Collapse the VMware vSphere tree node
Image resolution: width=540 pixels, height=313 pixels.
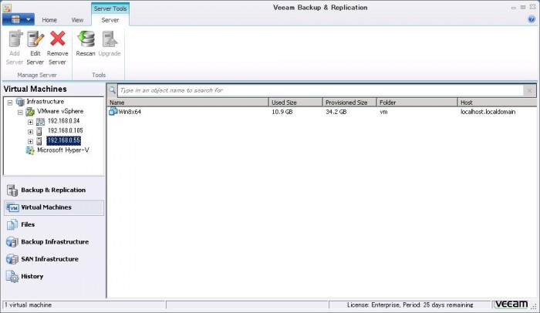19,112
